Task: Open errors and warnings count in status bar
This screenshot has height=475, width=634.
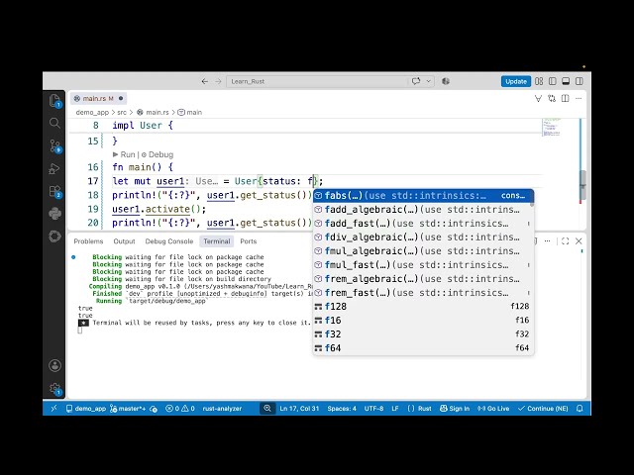Action: click(180, 409)
